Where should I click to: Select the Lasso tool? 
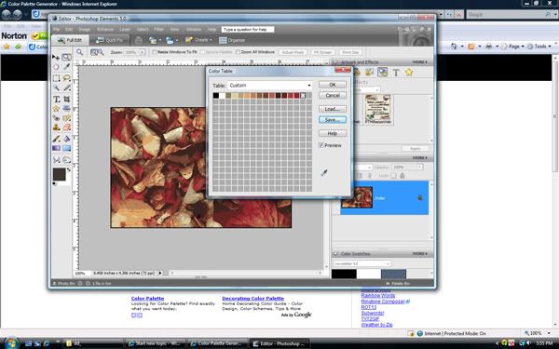coord(67,78)
